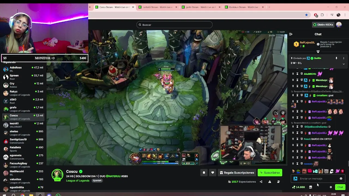Click the notification bell icon
This screenshot has width=349, height=196.
click(204, 173)
